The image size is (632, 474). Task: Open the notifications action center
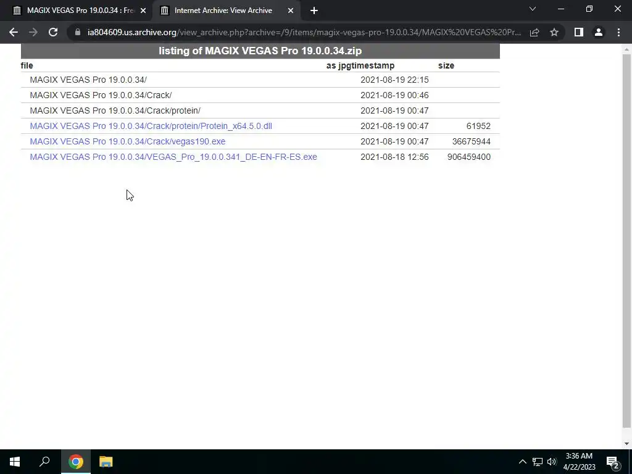coord(613,462)
